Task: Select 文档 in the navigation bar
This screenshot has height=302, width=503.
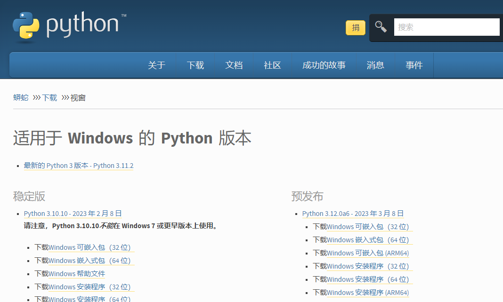Action: pos(234,65)
